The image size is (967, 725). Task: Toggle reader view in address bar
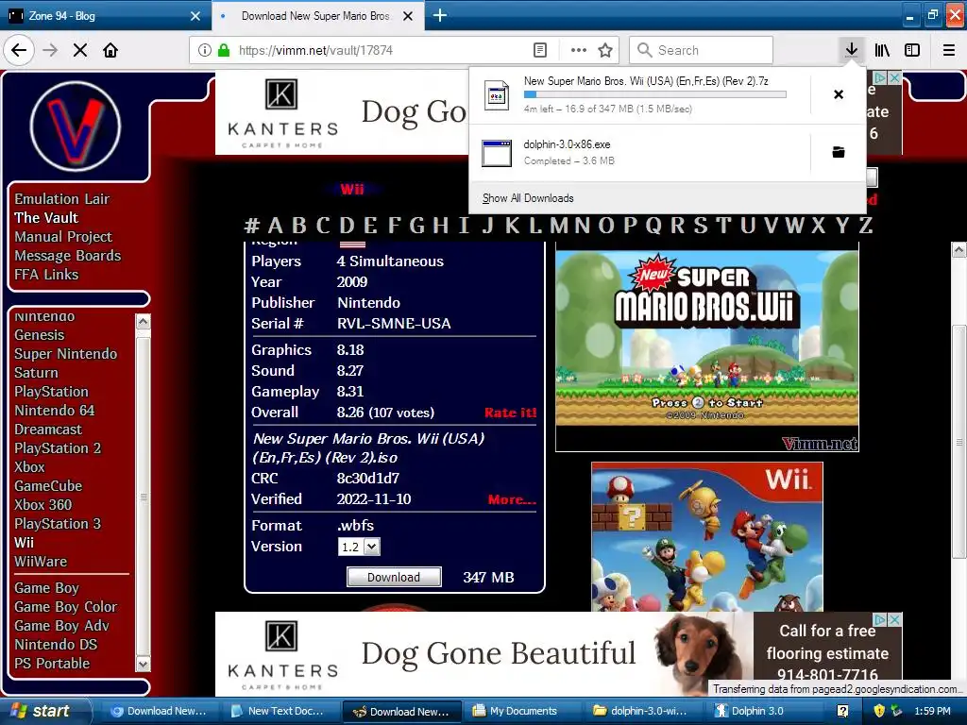click(x=540, y=50)
